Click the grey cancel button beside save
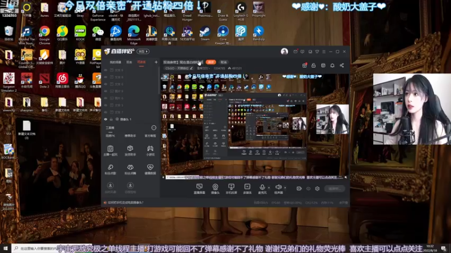Image resolution: width=451 pixels, height=253 pixels. coord(224,62)
